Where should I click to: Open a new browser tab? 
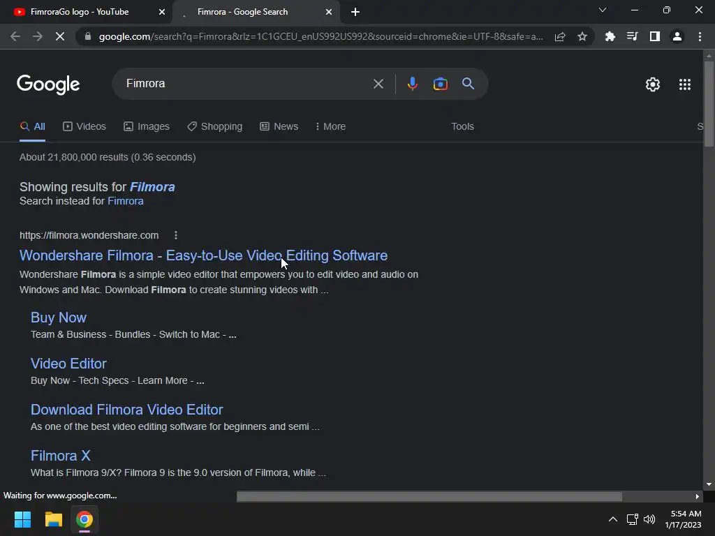[x=355, y=12]
